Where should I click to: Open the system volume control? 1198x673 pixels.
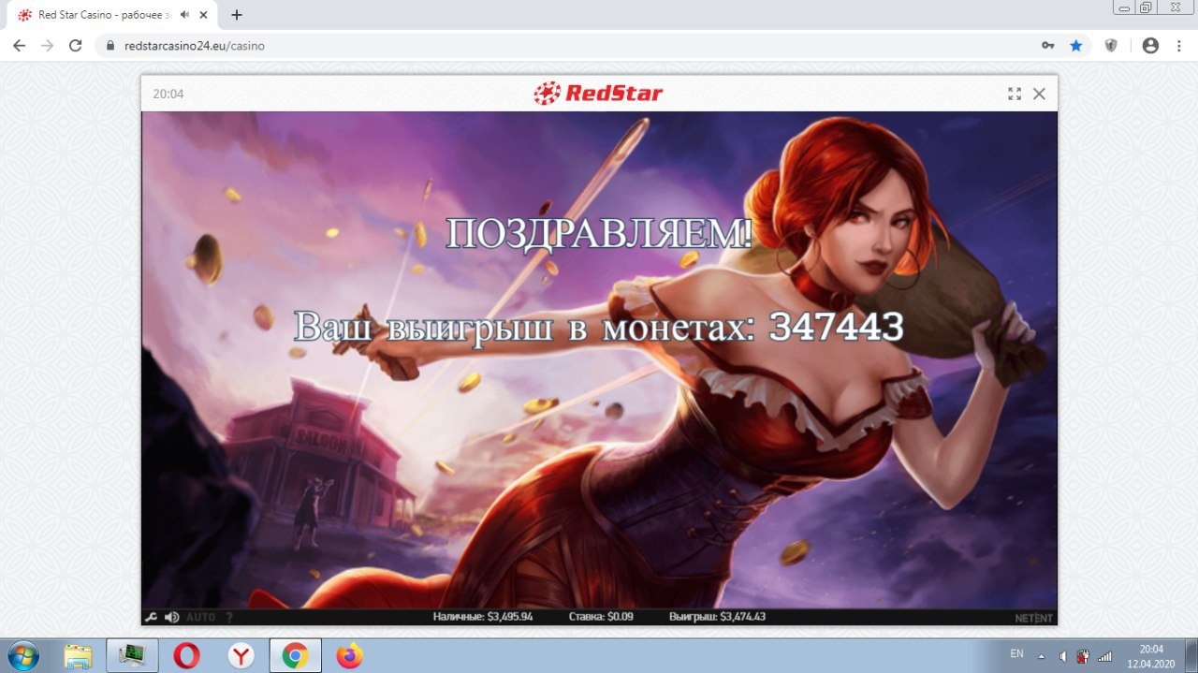click(x=1063, y=655)
